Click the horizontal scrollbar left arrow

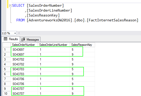tap(19, 33)
